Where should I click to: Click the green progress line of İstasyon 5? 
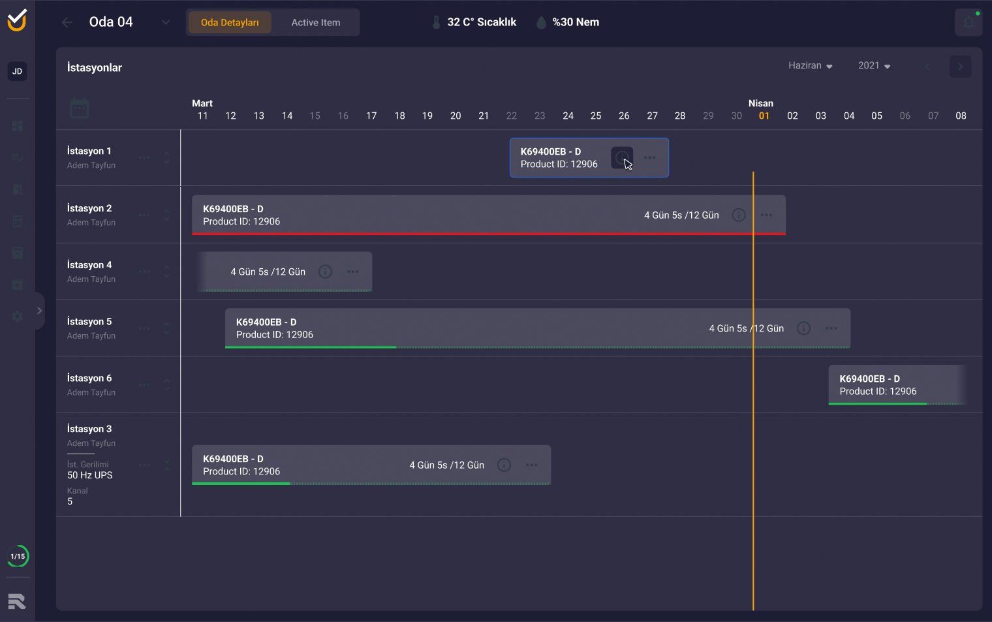311,347
